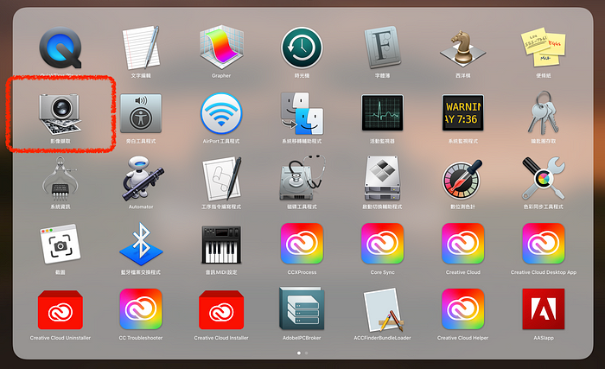Image resolution: width=605 pixels, height=369 pixels.
Task: Open the Creative Cloud app
Action: pos(463,244)
